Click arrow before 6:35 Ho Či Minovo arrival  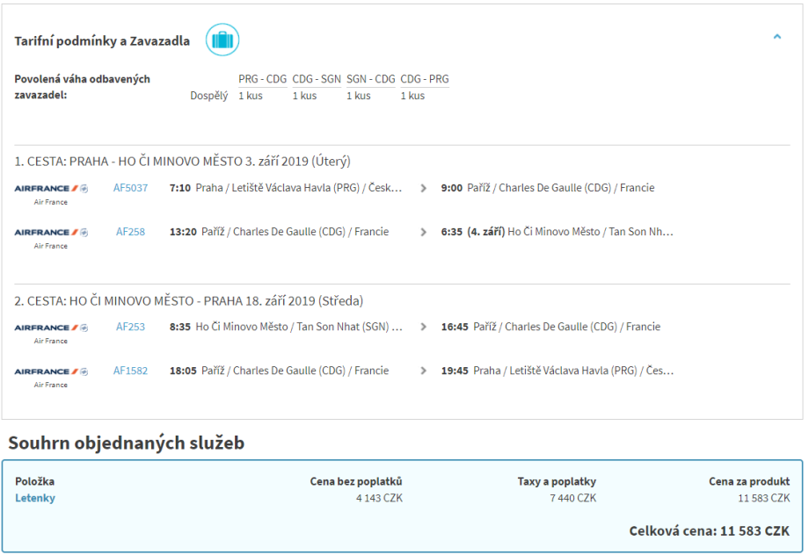(424, 232)
